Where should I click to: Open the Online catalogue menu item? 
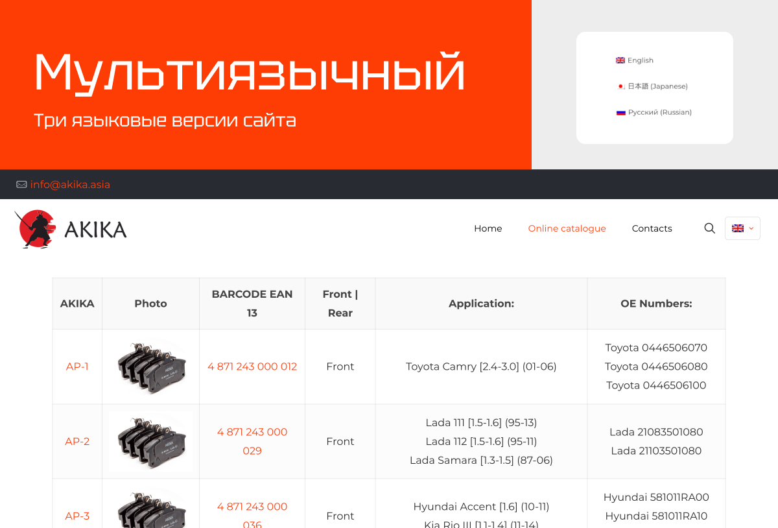567,228
